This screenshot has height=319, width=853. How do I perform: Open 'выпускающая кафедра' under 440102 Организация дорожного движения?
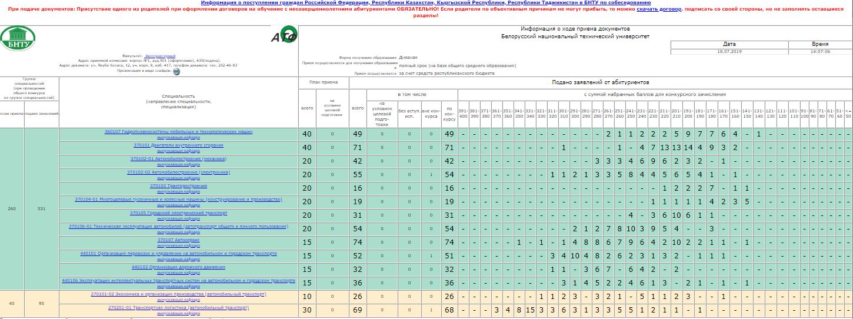coord(178,272)
